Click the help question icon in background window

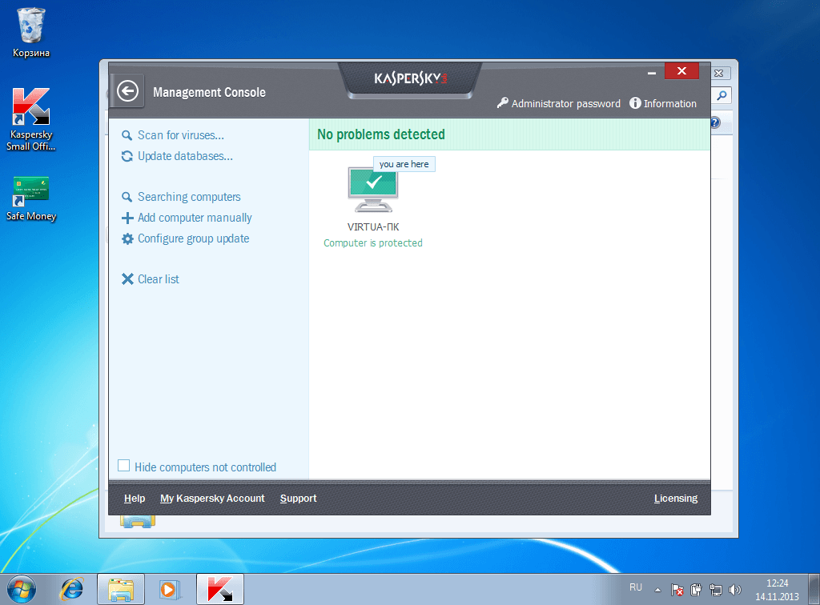coord(715,122)
